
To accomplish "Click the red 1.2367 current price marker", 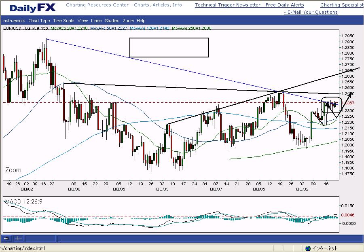I will pyautogui.click(x=348, y=103).
